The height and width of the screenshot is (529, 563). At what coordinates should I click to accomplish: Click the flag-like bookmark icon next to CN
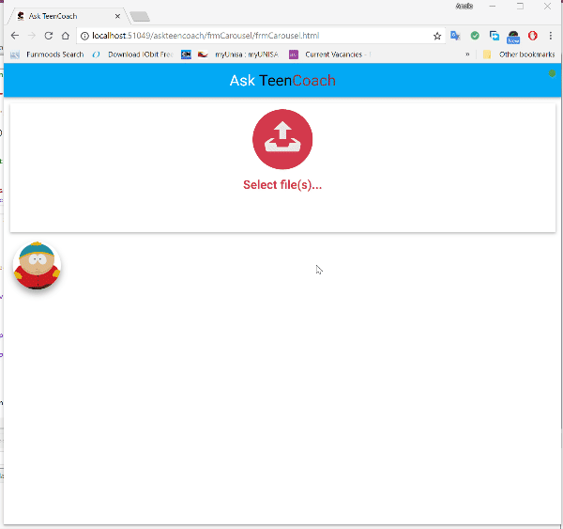click(x=203, y=54)
